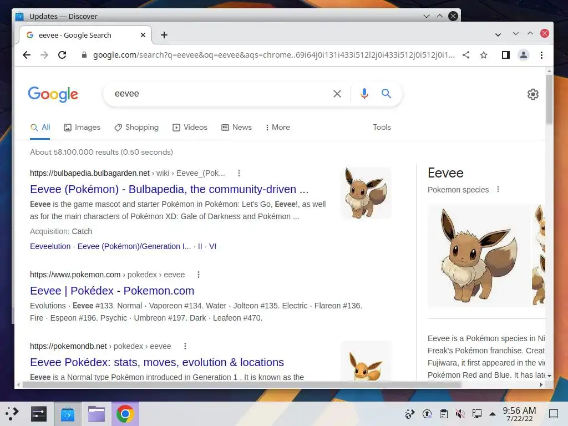Image resolution: width=568 pixels, height=426 pixels.
Task: Click the Discover window's collapse chevron
Action: point(427,16)
